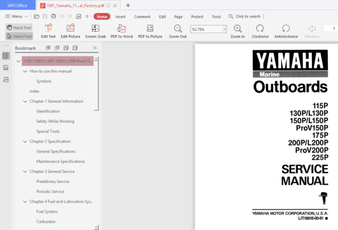Click the add bookmark icon
This screenshot has height=230, width=338.
(66, 48)
